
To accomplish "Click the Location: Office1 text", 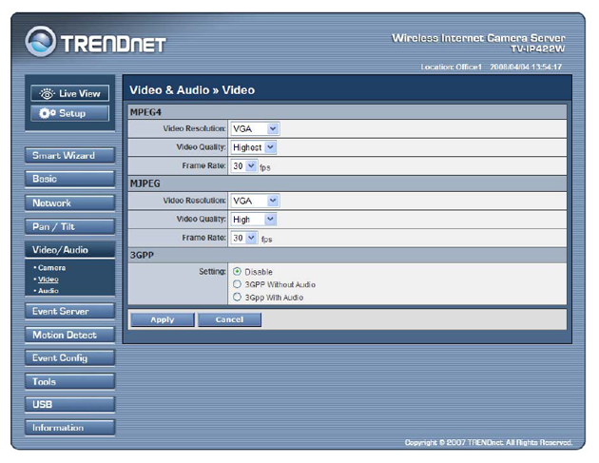I will tap(452, 67).
